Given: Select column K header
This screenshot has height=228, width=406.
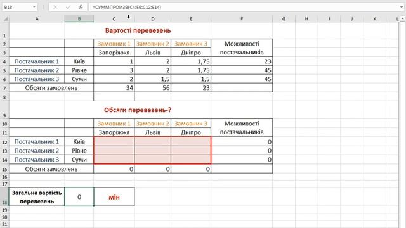Looking at the screenshot, I should click(x=375, y=19).
